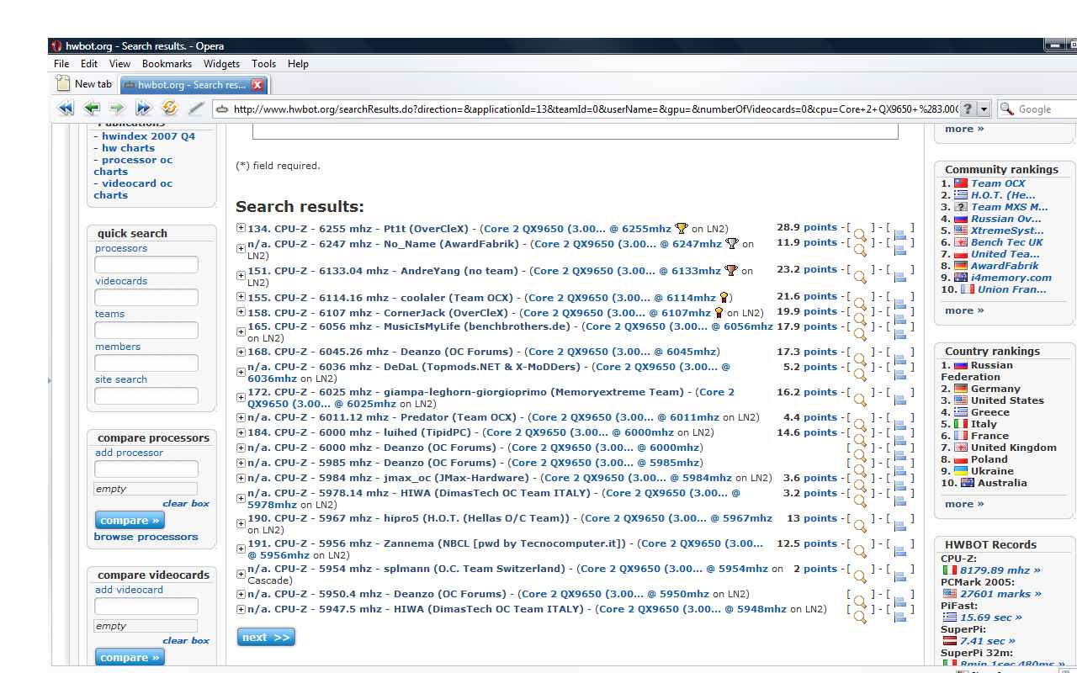Click the AwardFabrik team ranking link
The height and width of the screenshot is (673, 1077).
(x=1005, y=266)
